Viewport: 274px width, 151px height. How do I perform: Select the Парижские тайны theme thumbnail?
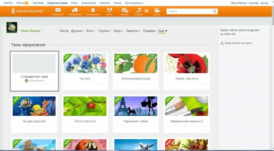tap(136, 106)
